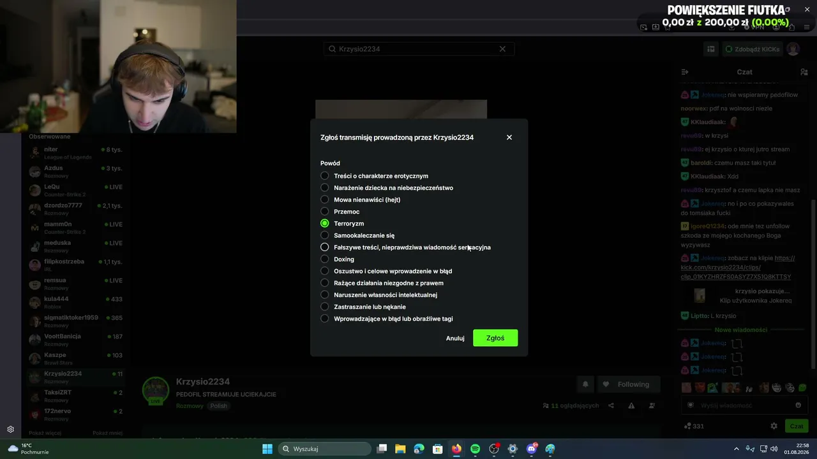817x459 pixels.
Task: Open sidebar settings gear icon
Action: point(10,430)
